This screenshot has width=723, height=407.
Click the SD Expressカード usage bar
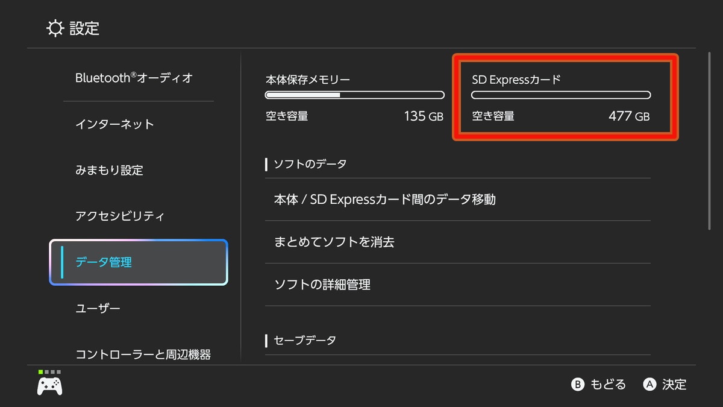[x=560, y=95]
